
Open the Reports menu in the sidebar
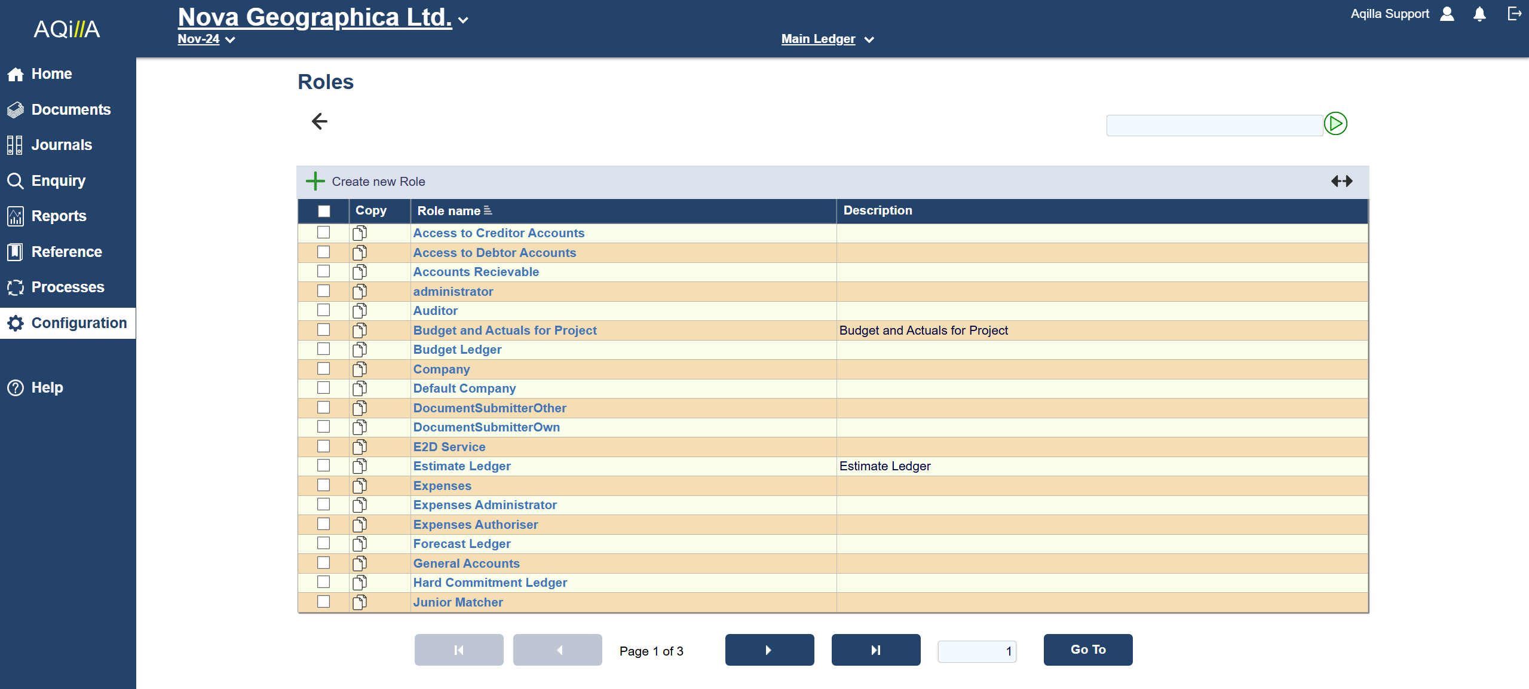59,216
